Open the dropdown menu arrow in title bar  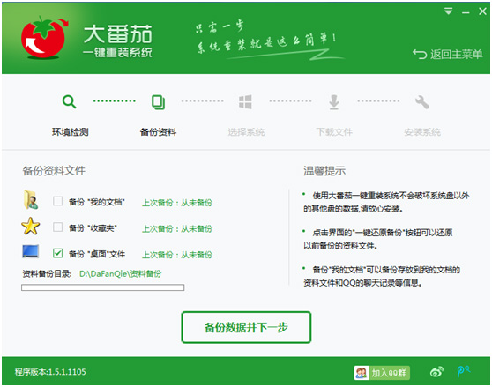448,11
